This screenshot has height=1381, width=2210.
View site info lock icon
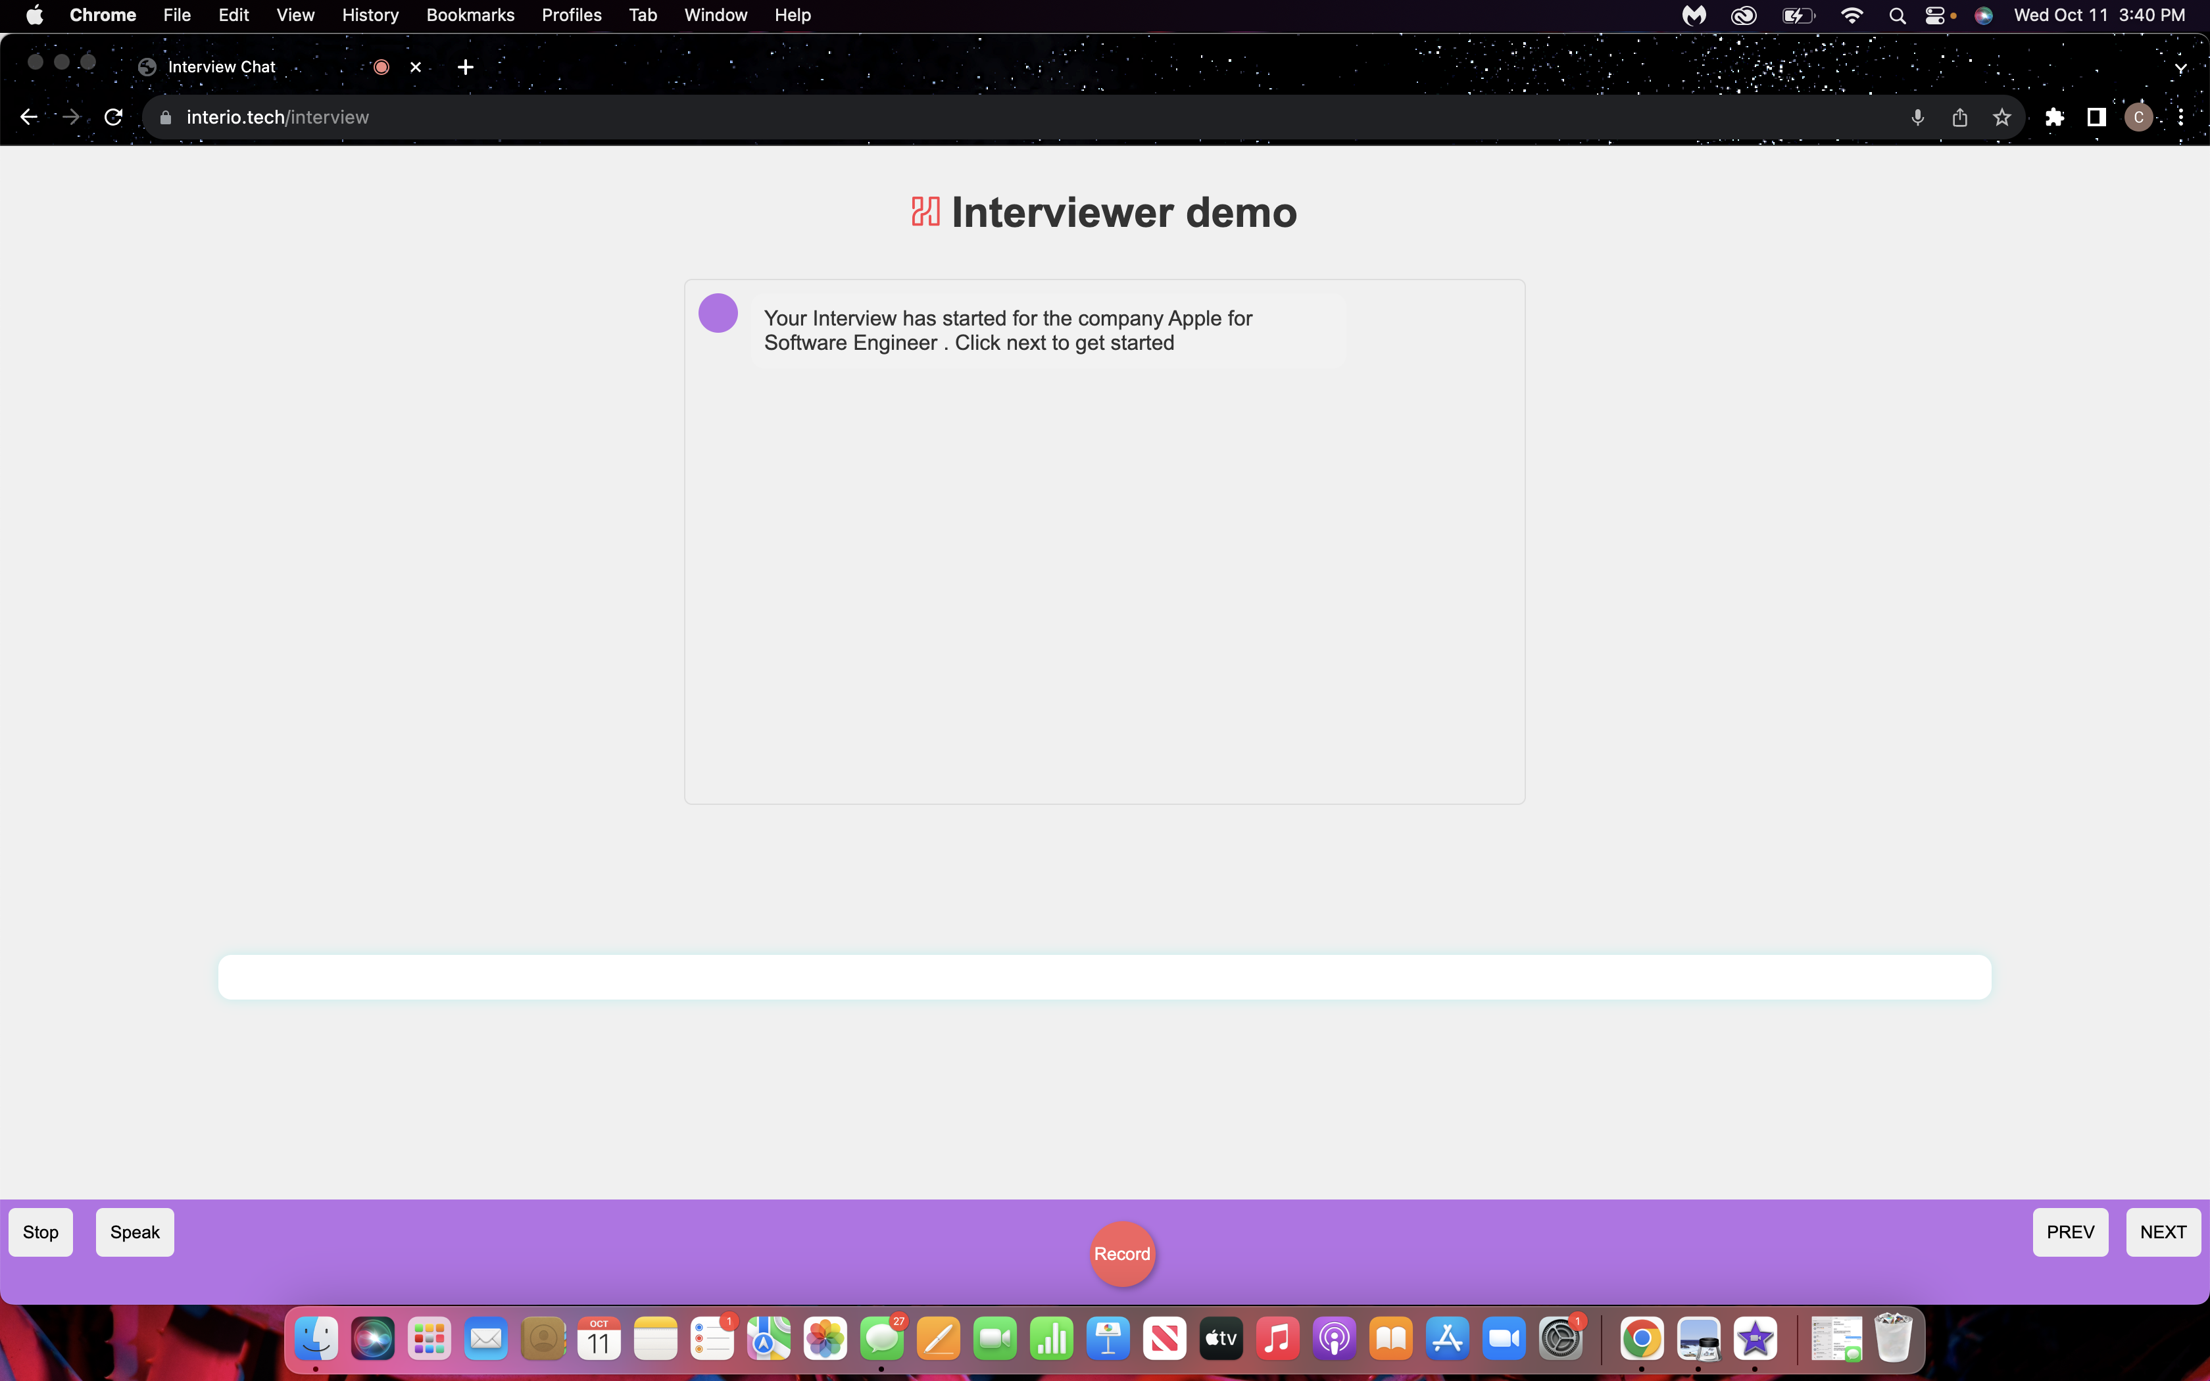click(x=165, y=117)
